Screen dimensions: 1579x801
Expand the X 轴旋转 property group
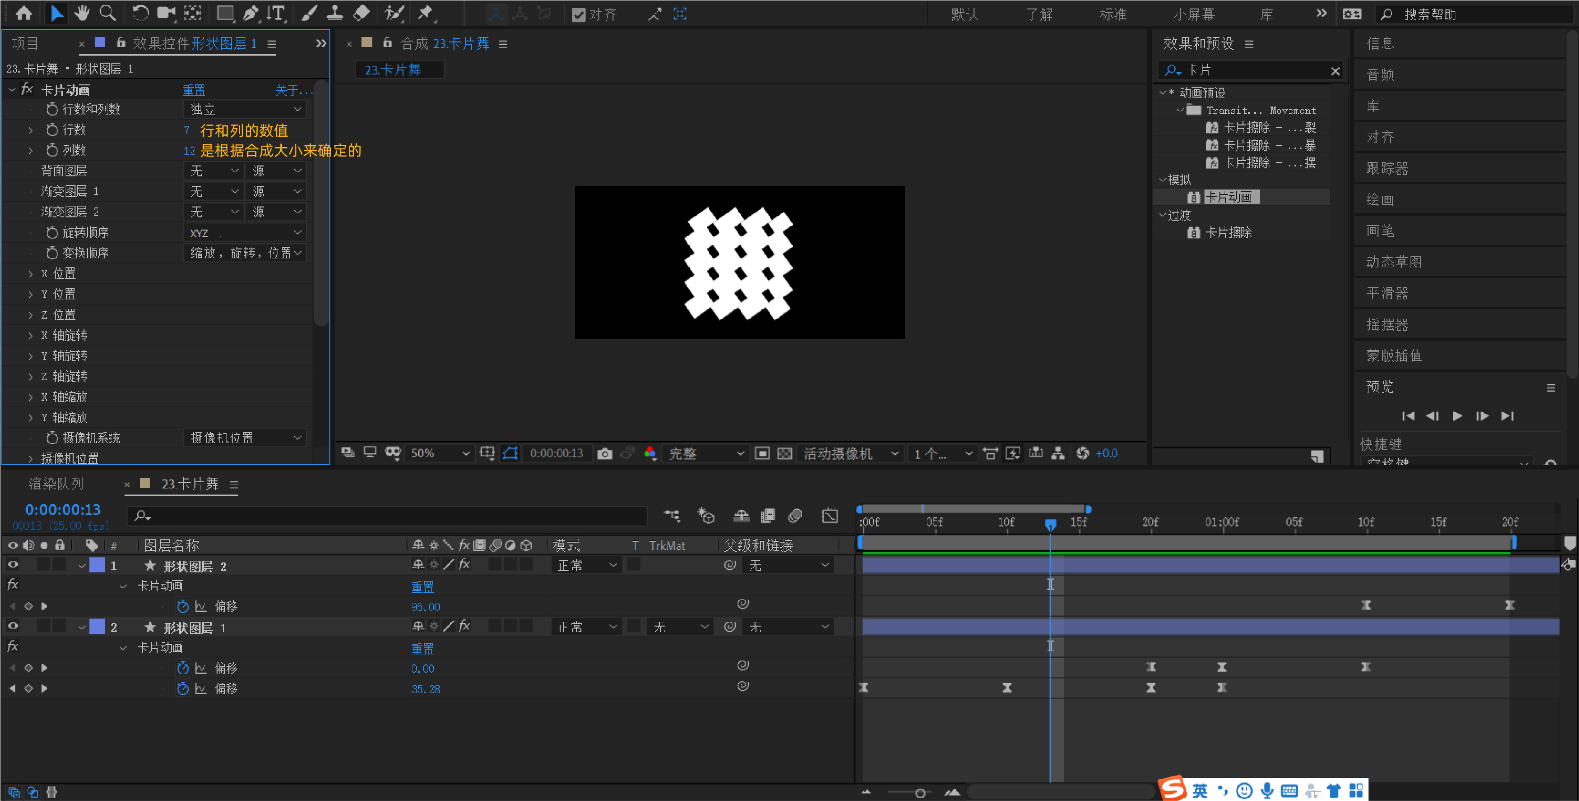coord(31,336)
